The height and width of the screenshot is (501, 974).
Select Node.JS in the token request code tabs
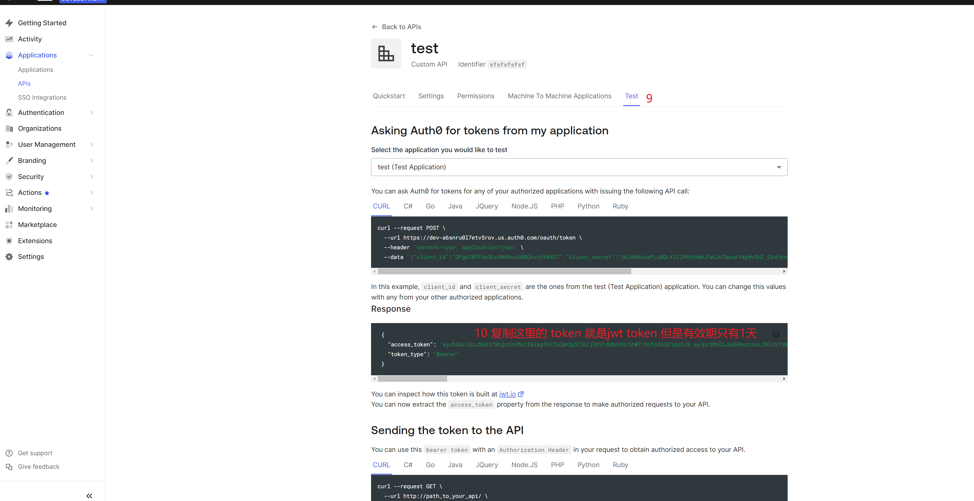(524, 206)
